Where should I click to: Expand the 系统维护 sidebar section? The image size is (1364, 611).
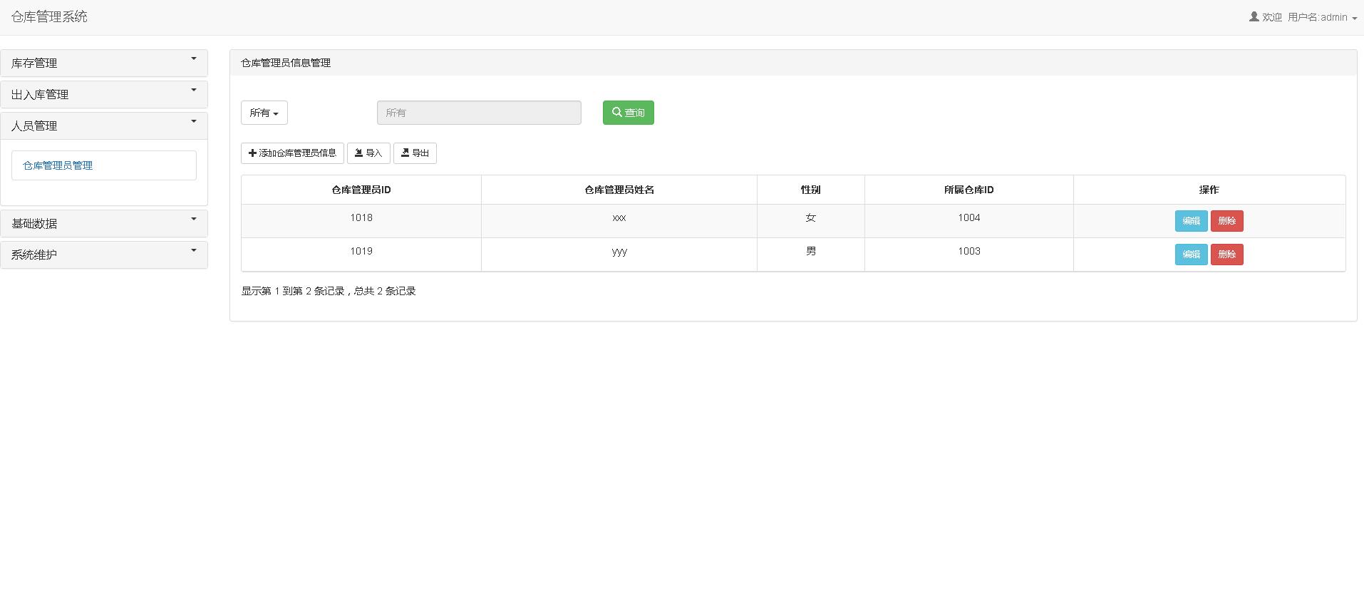[x=104, y=255]
